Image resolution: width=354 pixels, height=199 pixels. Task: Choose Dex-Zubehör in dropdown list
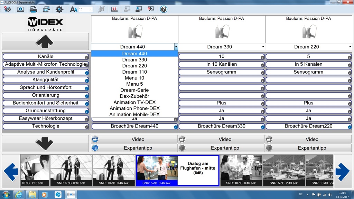[x=134, y=96]
